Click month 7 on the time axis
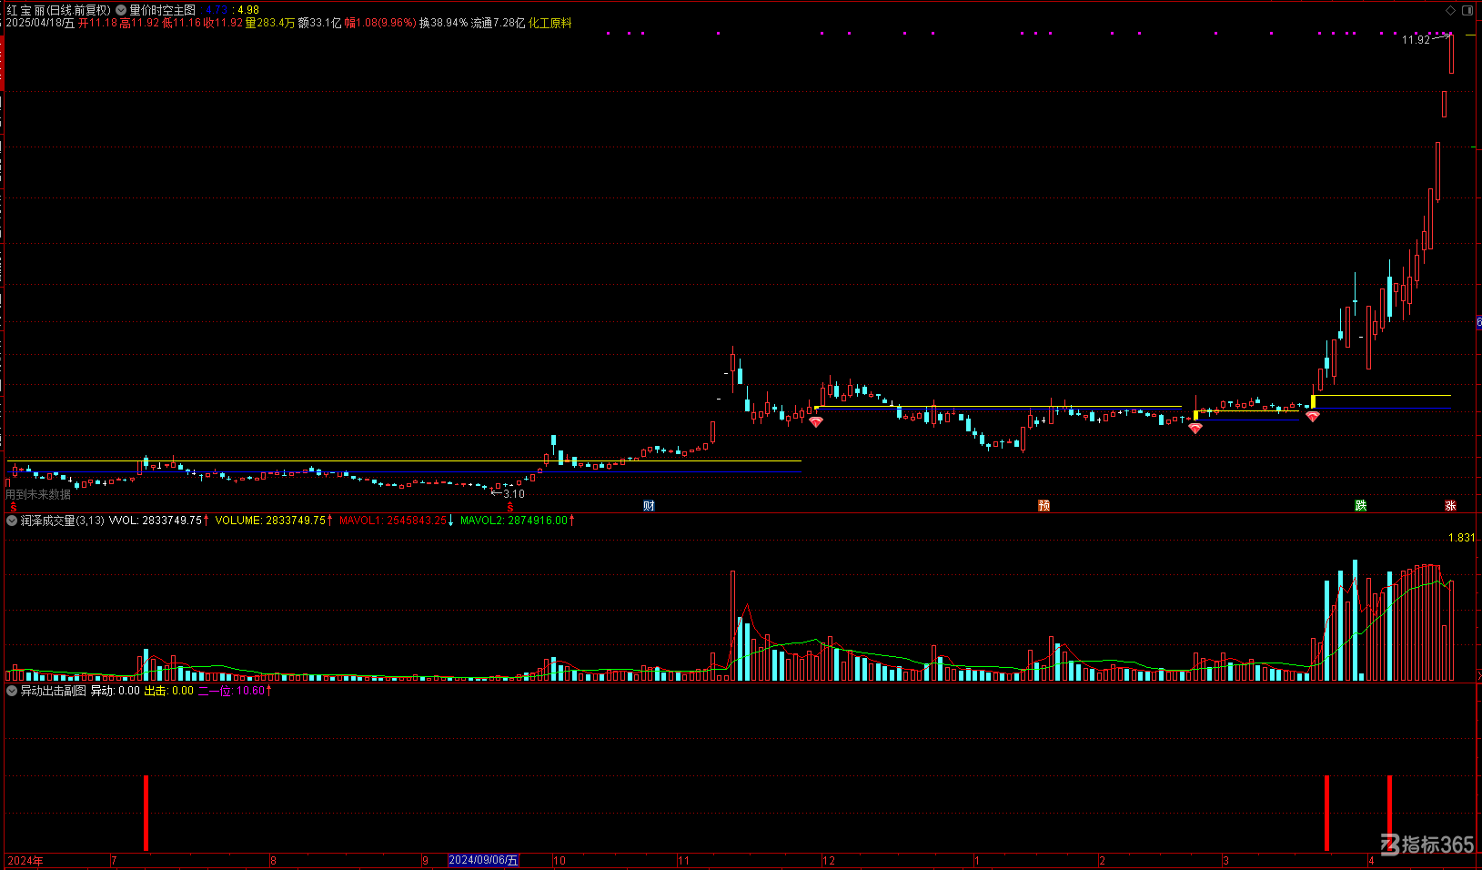Viewport: 1482px width, 870px height. click(x=114, y=861)
